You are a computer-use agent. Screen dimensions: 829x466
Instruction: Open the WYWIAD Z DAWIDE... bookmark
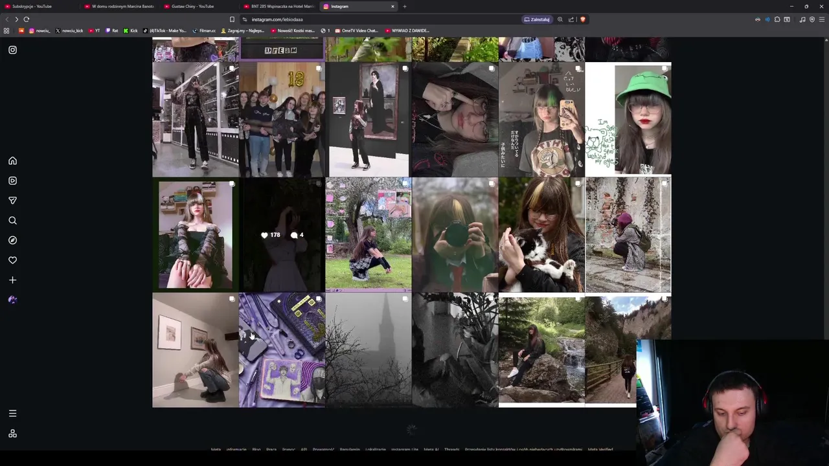pos(407,30)
